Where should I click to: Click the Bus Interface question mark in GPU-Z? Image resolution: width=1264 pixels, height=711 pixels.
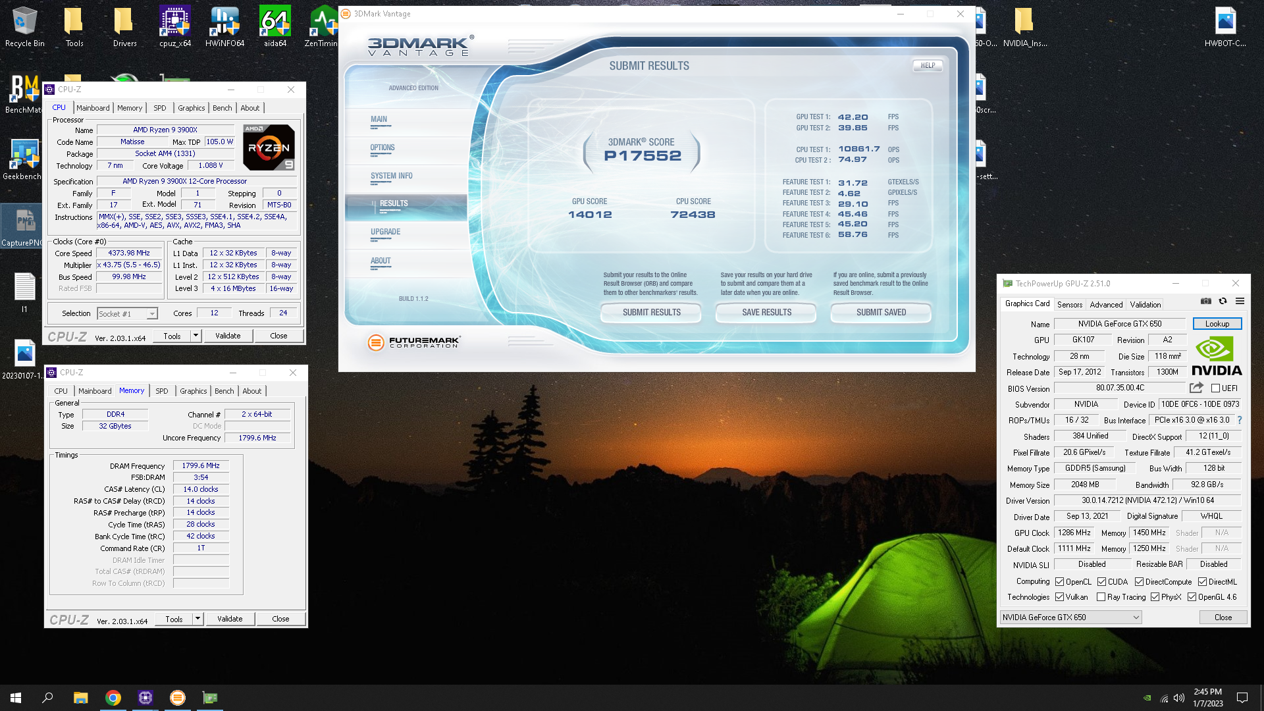1240,420
